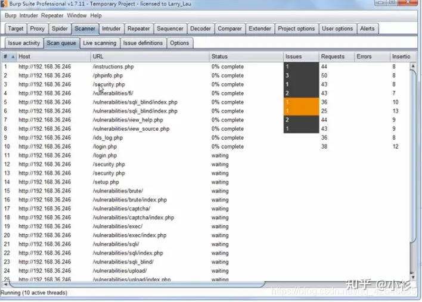
Task: Select the /vulnerabilities/brute/ row URL
Action: [118, 191]
